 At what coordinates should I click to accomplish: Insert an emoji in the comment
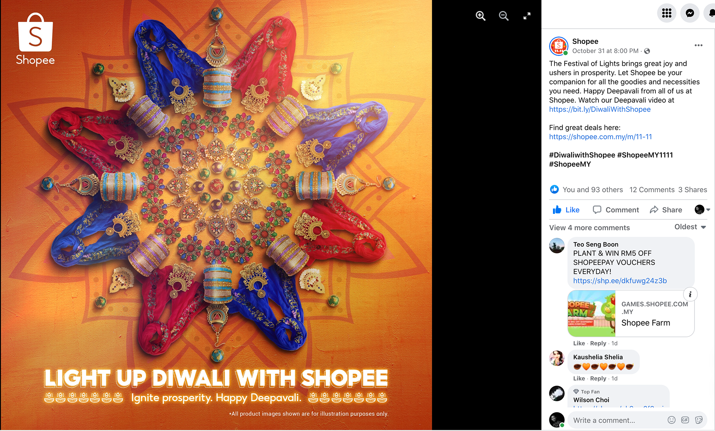click(x=671, y=420)
